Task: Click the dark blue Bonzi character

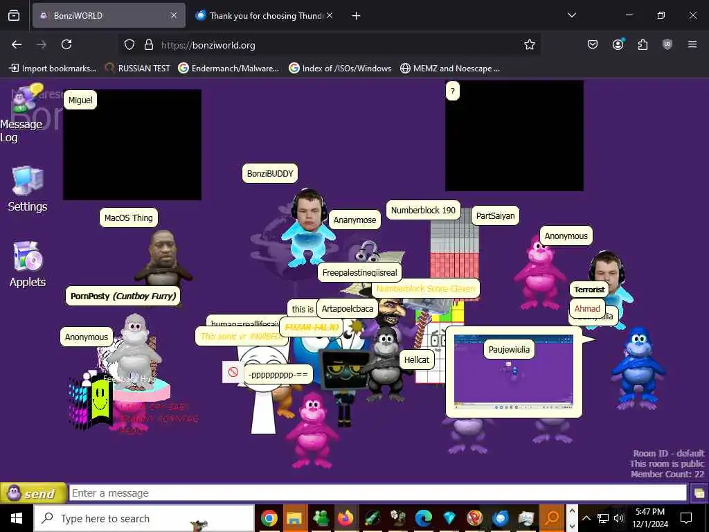Action: coord(638,369)
